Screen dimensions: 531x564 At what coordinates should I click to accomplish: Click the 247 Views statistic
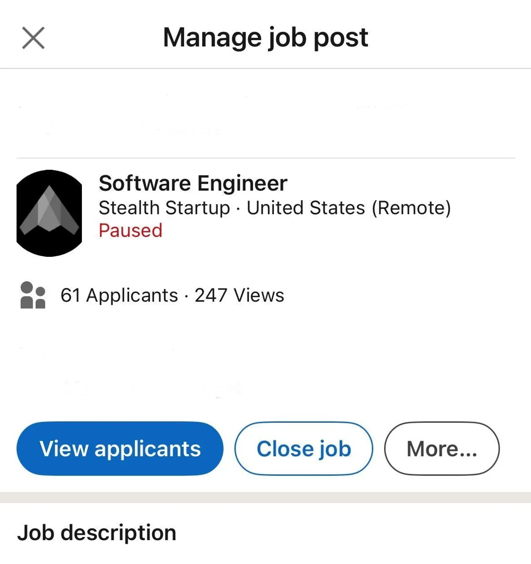239,295
